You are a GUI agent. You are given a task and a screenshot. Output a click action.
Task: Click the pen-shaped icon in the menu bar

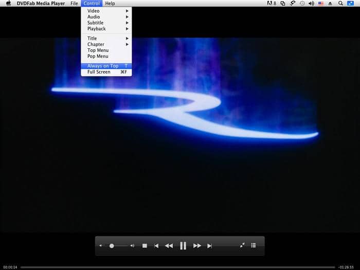tap(293, 3)
